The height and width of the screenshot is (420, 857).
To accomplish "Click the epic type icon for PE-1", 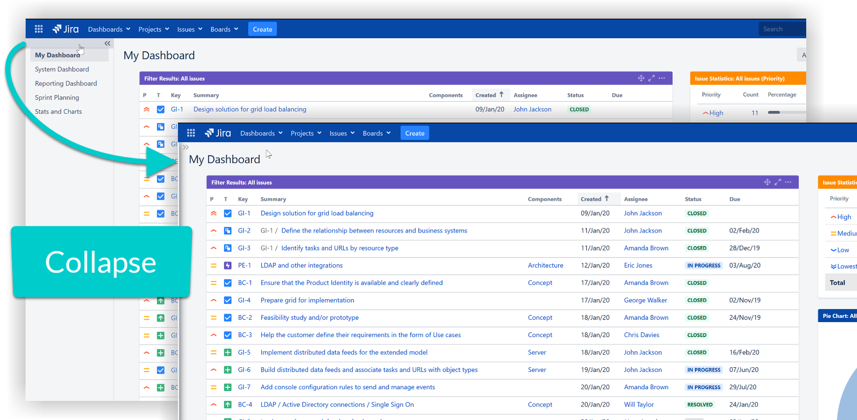I will coord(228,266).
